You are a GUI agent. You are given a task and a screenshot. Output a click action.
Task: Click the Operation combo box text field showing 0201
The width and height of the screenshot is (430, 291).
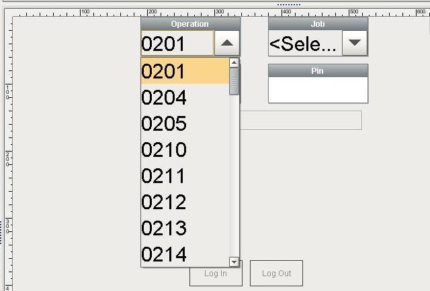(177, 43)
